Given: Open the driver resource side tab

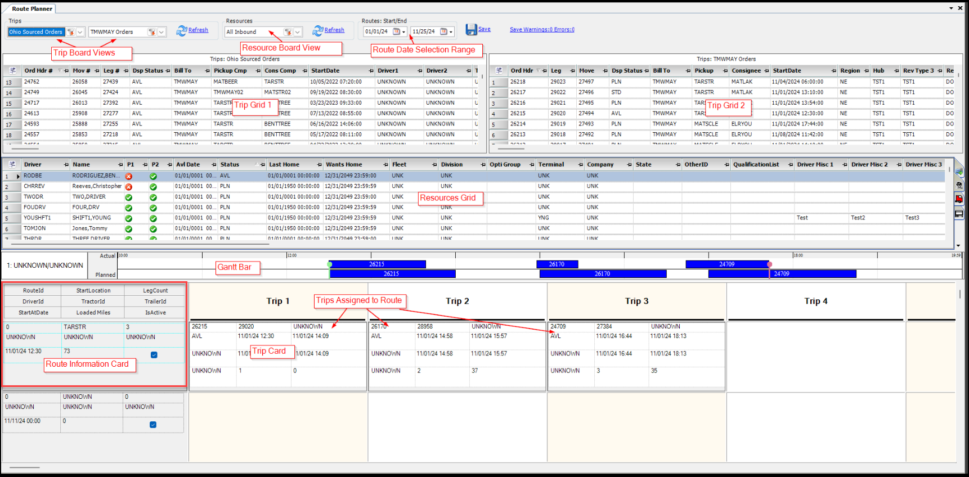Looking at the screenshot, I should (x=959, y=185).
